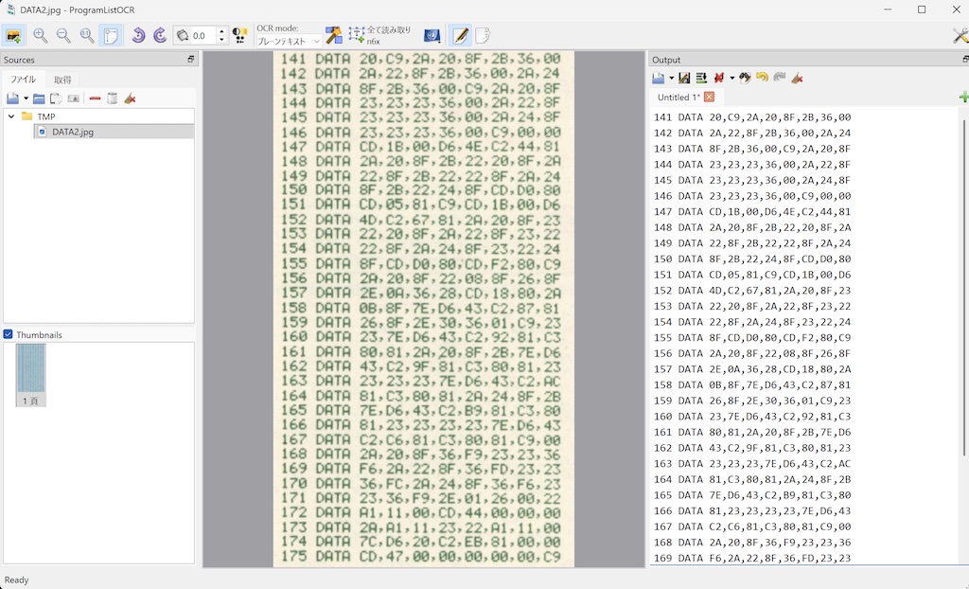Select DATA2.jpg in the sources list
Viewport: 969px width, 589px height.
pos(72,132)
